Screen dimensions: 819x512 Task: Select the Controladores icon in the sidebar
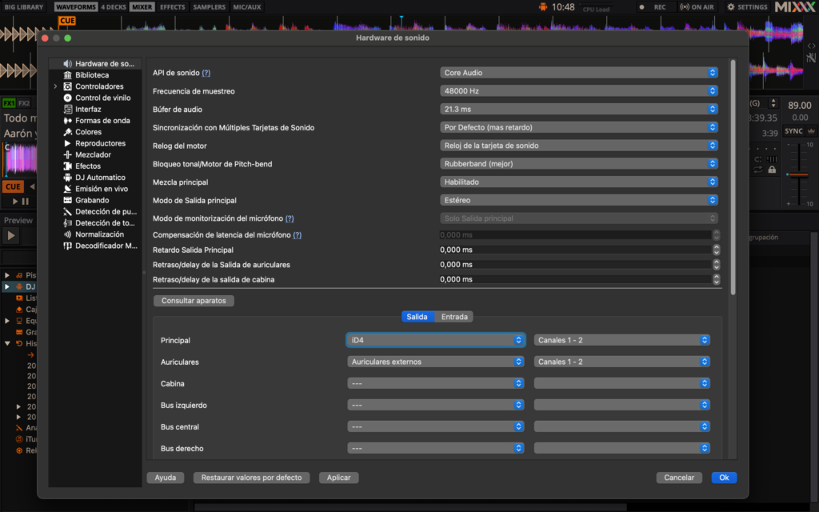67,86
